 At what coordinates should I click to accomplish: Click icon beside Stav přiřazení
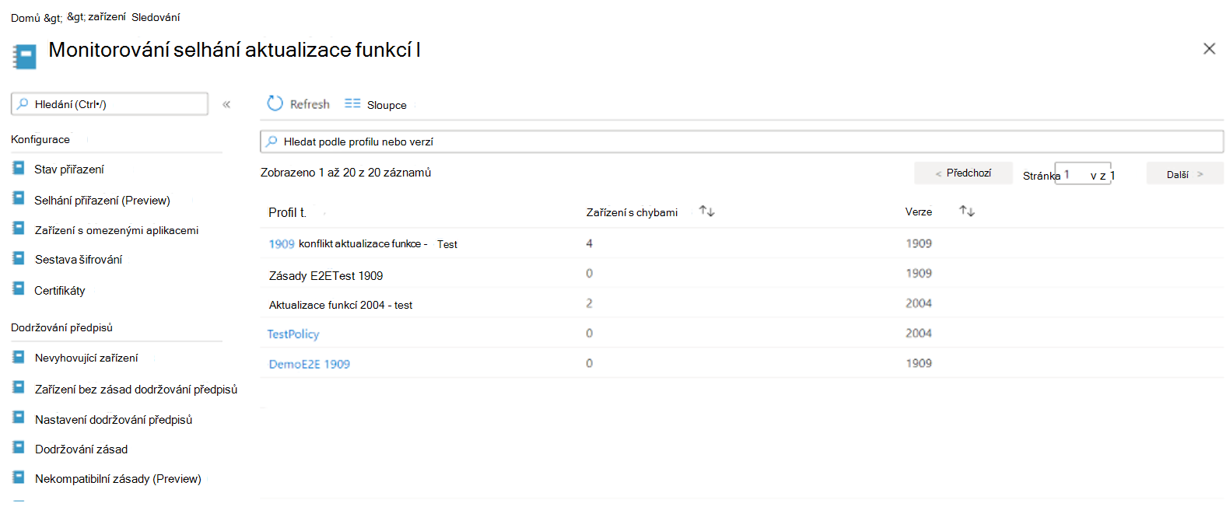click(x=19, y=168)
